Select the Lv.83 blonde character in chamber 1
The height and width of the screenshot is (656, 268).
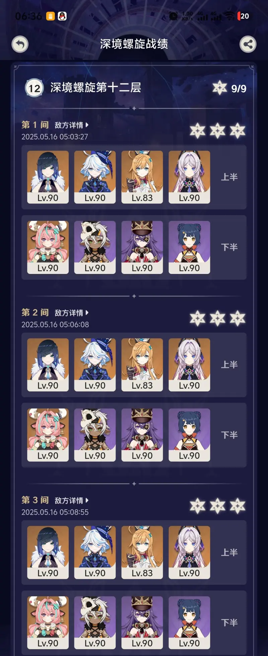coord(142,177)
